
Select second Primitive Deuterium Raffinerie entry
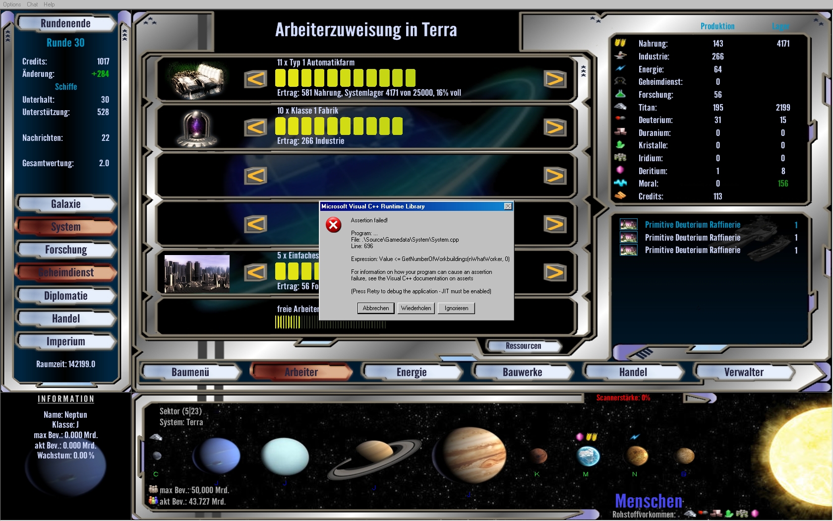tap(709, 238)
